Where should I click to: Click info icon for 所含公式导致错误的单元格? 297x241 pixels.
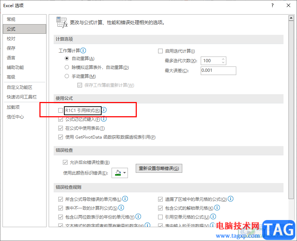pos(125,199)
